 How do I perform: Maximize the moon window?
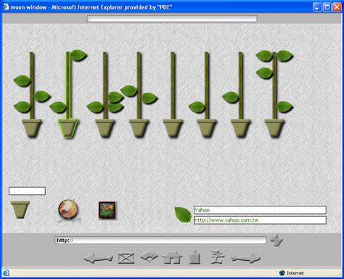[x=327, y=7]
